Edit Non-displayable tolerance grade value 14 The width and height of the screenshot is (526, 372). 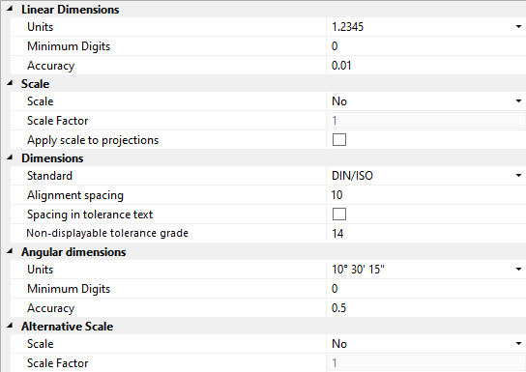click(426, 234)
